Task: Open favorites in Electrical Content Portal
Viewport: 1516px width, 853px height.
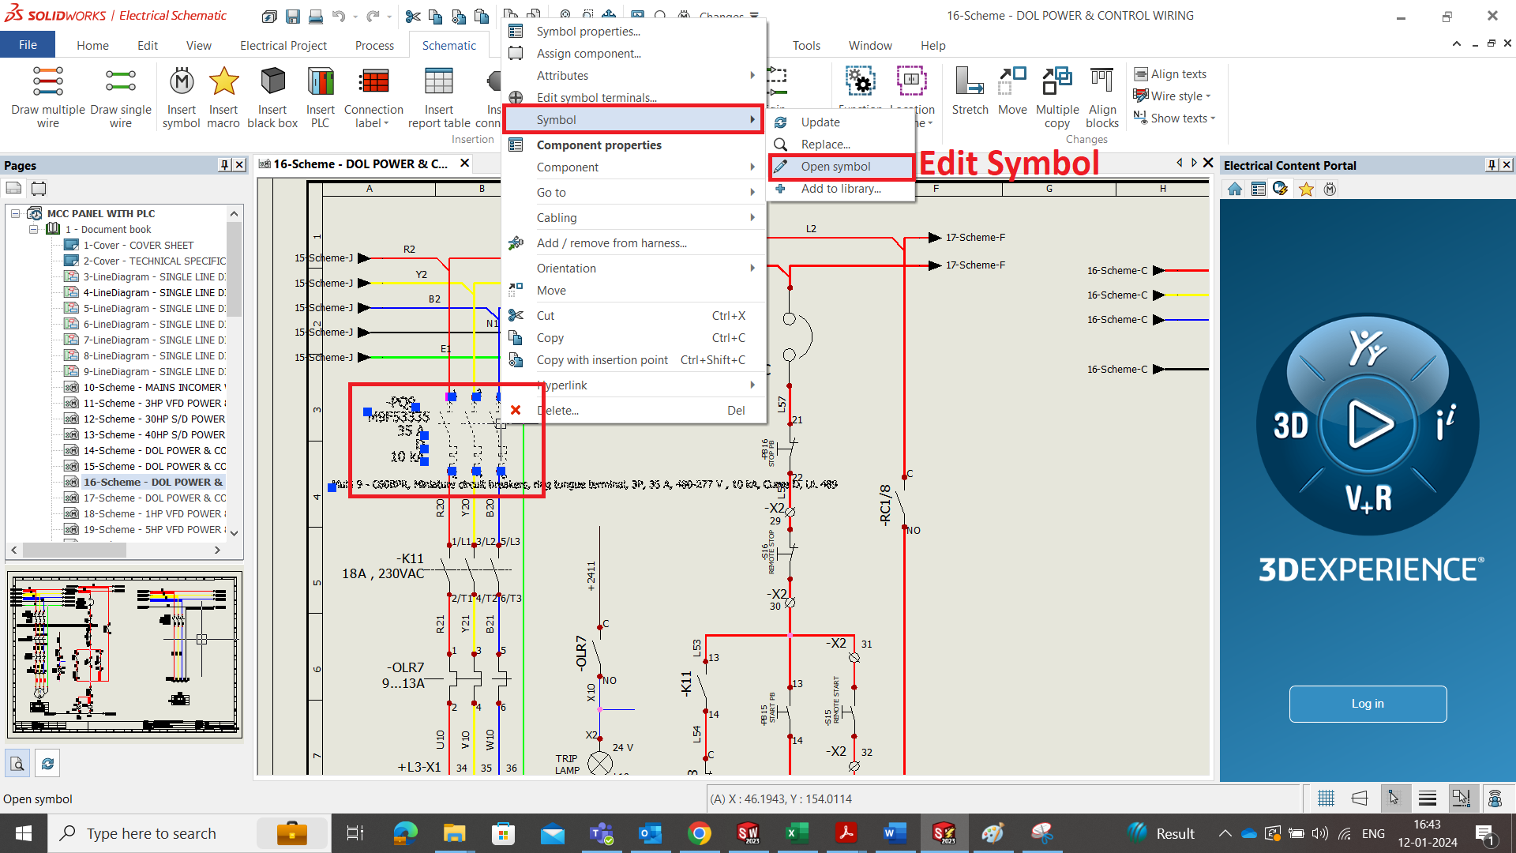Action: pos(1305,190)
